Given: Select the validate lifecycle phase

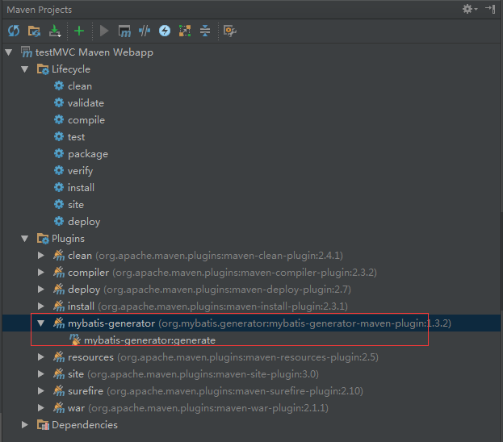Looking at the screenshot, I should click(79, 103).
